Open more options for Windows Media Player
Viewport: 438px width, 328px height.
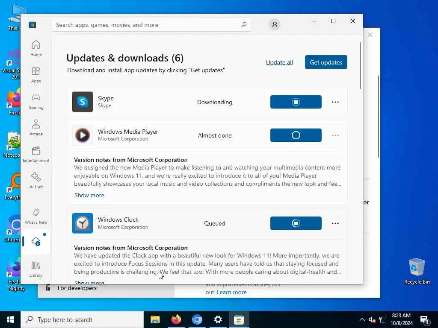[x=335, y=135]
